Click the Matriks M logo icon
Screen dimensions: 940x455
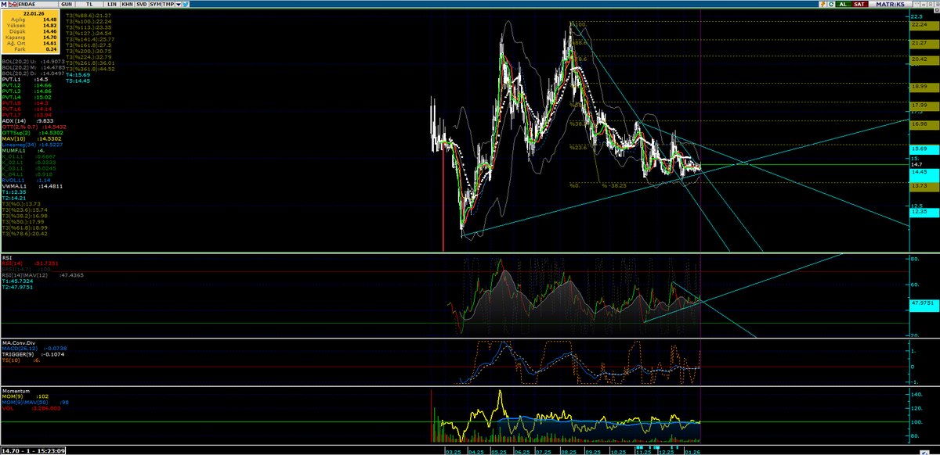4,4
